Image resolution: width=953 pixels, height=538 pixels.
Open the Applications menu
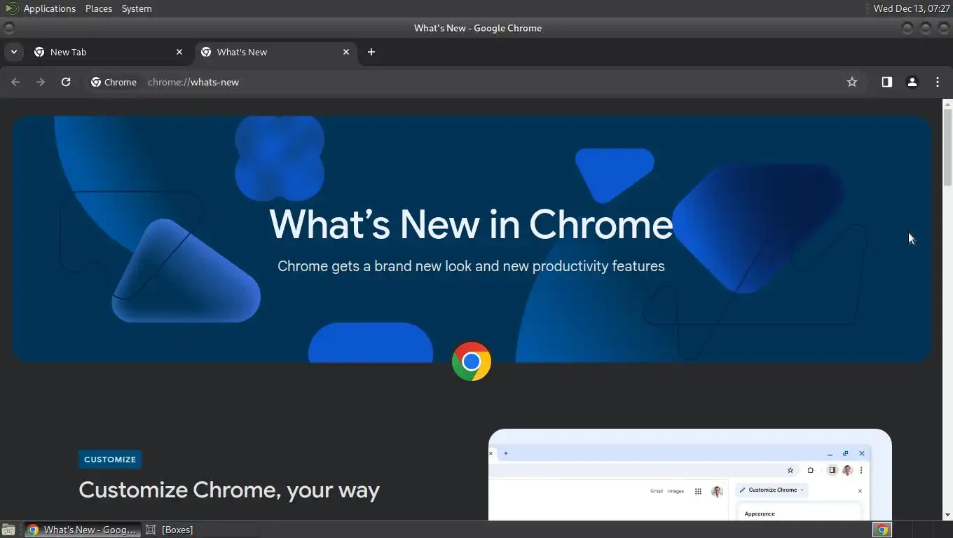click(x=49, y=8)
